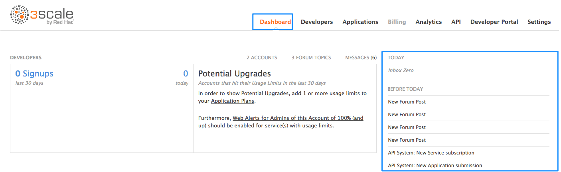Open Messages (6) link

360,58
